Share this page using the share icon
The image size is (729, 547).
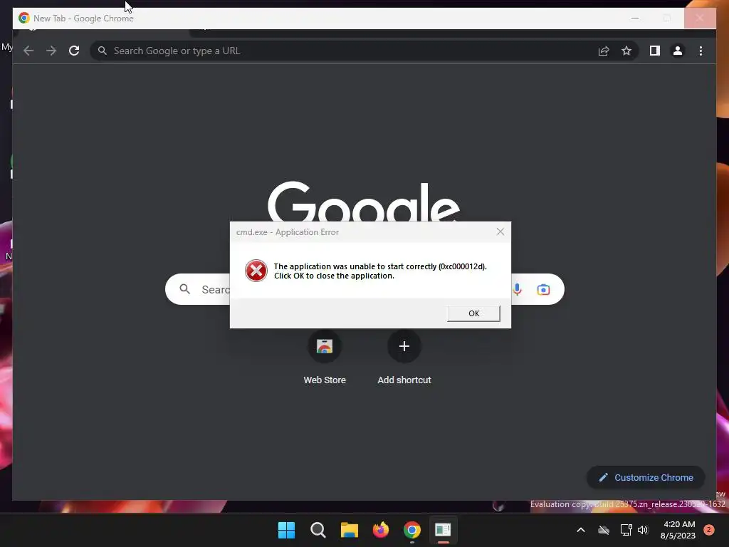(604, 51)
